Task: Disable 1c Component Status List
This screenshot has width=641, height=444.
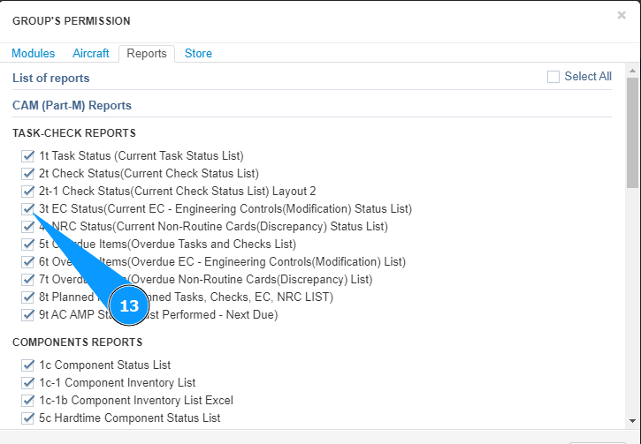Action: (x=28, y=365)
